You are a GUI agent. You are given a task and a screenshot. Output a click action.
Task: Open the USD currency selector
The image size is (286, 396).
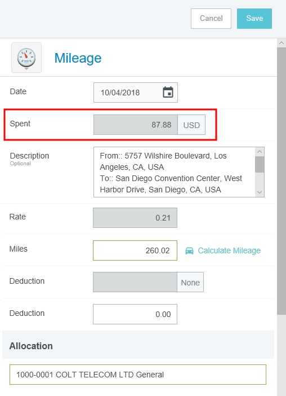(x=191, y=125)
